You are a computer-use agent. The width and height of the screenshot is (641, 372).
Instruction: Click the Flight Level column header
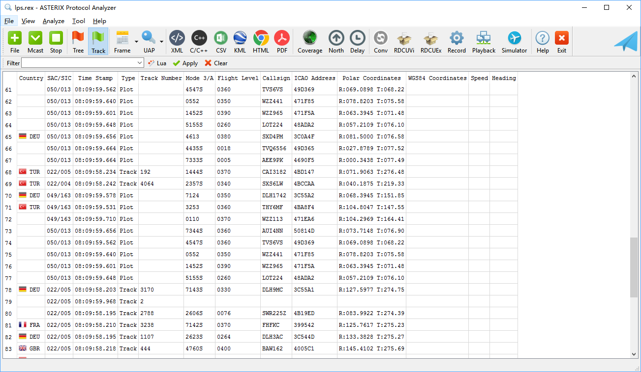pos(238,78)
